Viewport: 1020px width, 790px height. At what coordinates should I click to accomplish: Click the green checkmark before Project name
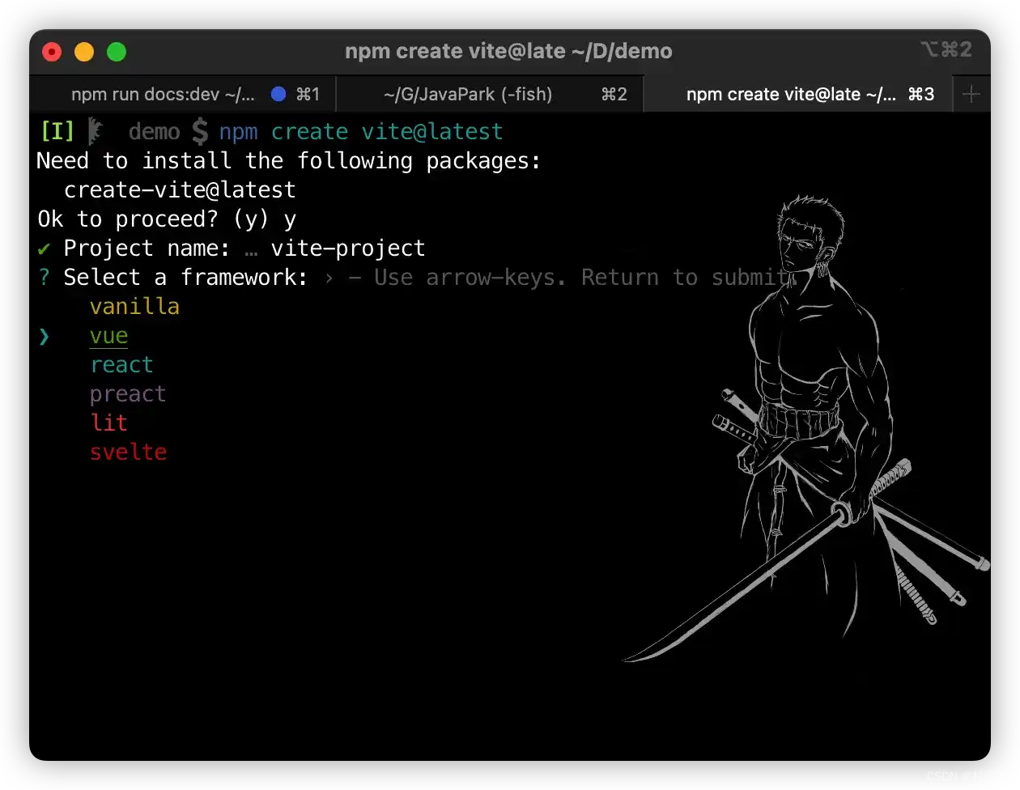(x=44, y=248)
